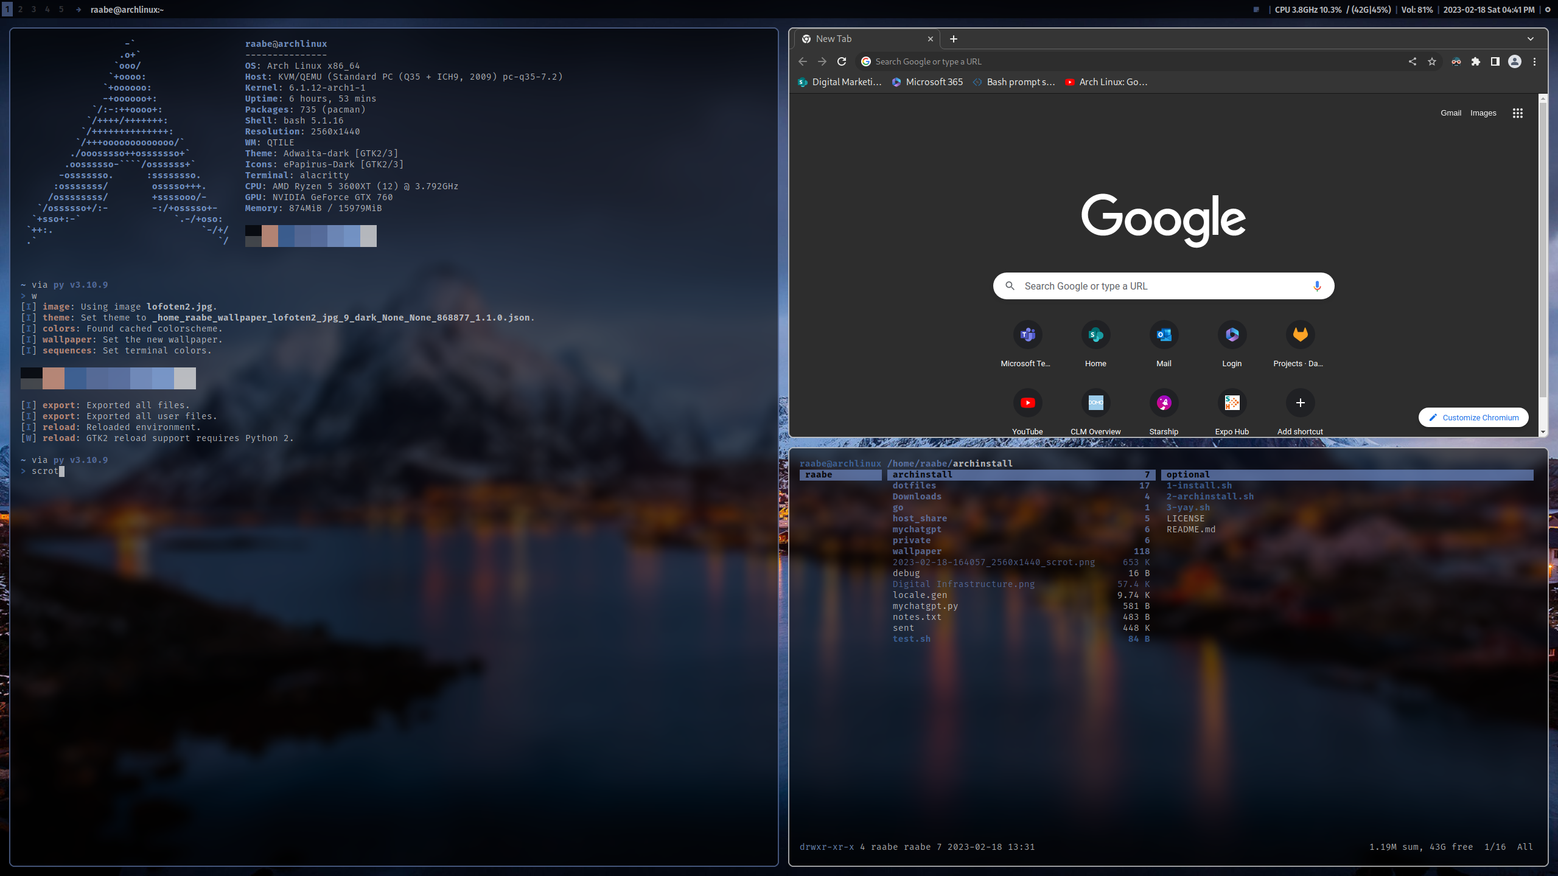Toggle the Chromium side panel
Viewport: 1558px width, 876px height.
pos(1495,61)
